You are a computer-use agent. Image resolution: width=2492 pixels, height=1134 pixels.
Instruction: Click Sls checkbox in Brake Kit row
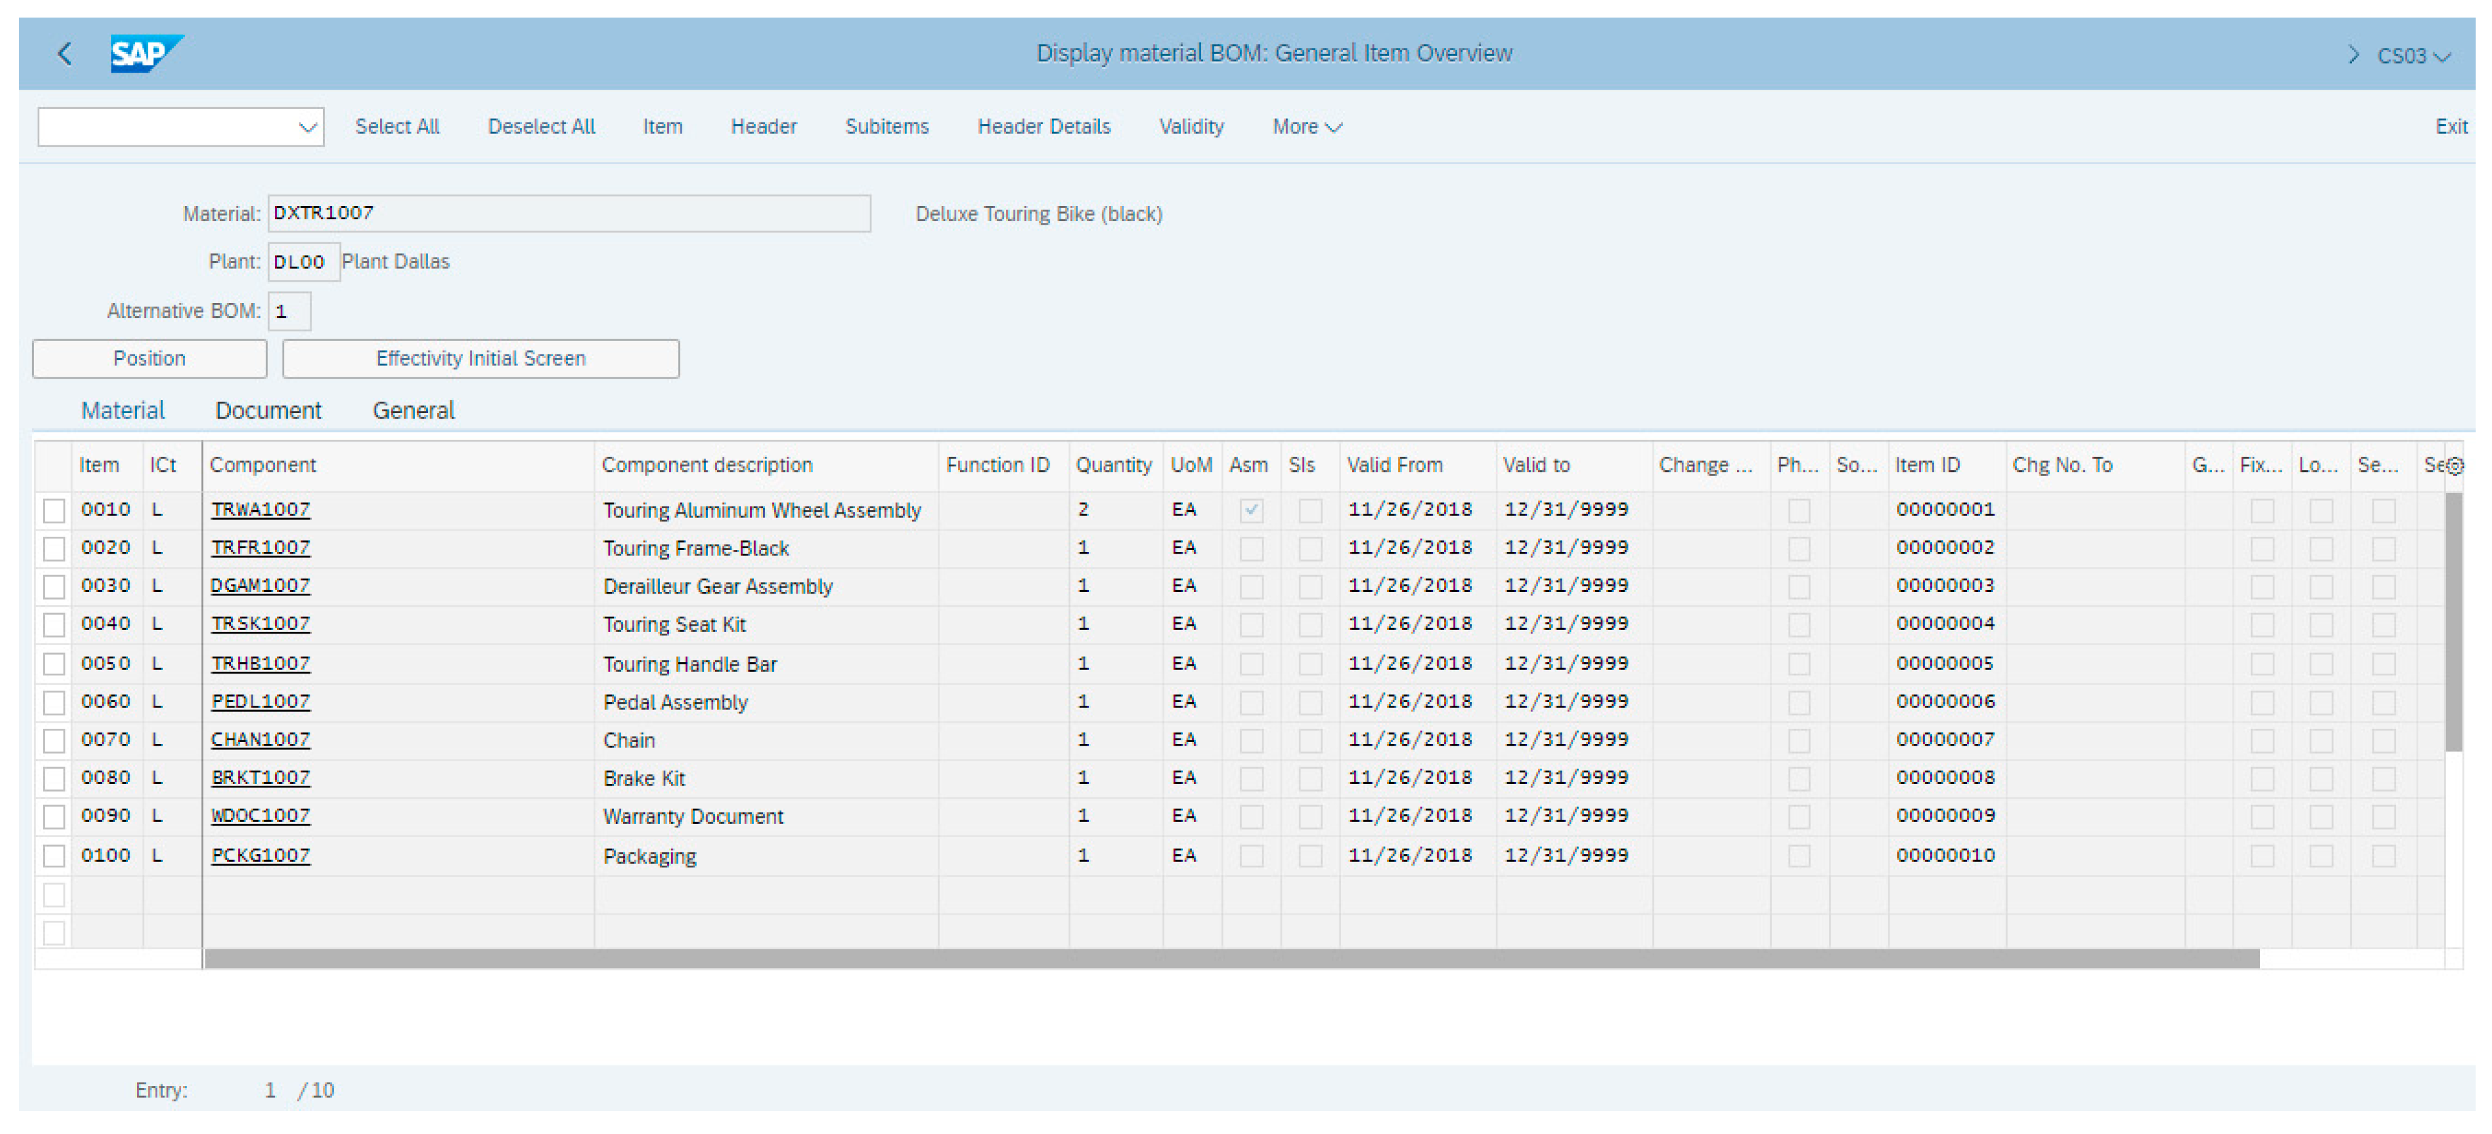tap(1310, 779)
